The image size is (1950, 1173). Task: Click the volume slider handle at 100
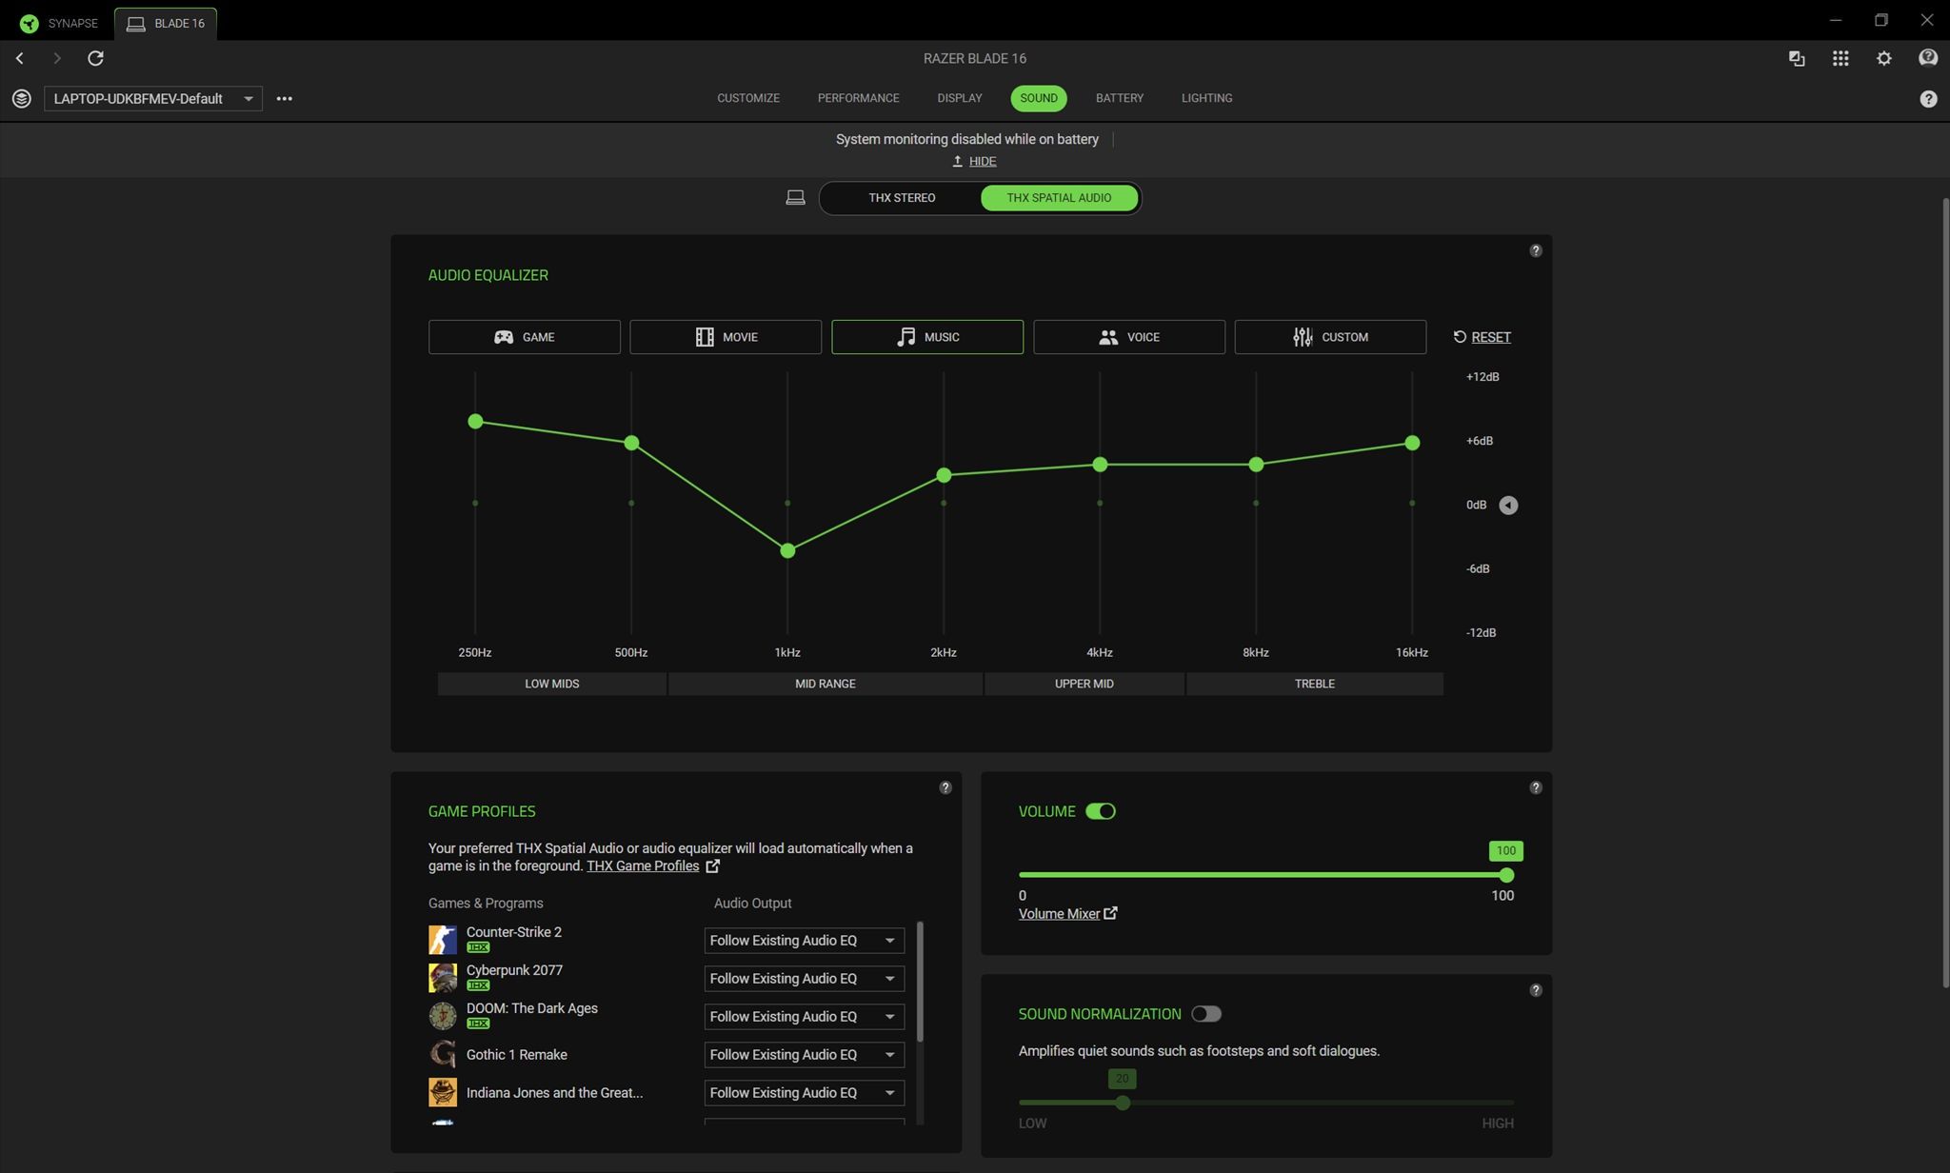click(x=1505, y=875)
